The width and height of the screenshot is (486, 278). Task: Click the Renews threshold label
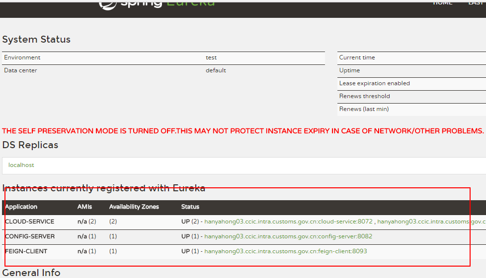(365, 96)
